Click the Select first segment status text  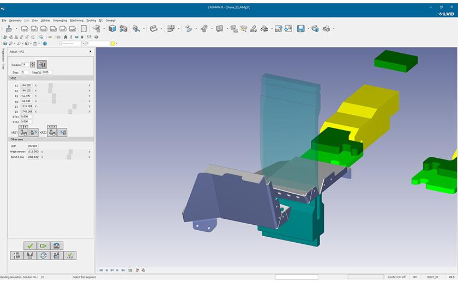click(85, 277)
